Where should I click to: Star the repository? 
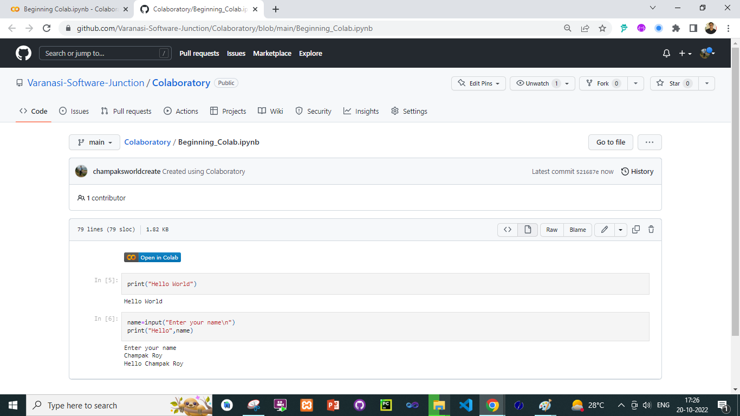coord(674,83)
